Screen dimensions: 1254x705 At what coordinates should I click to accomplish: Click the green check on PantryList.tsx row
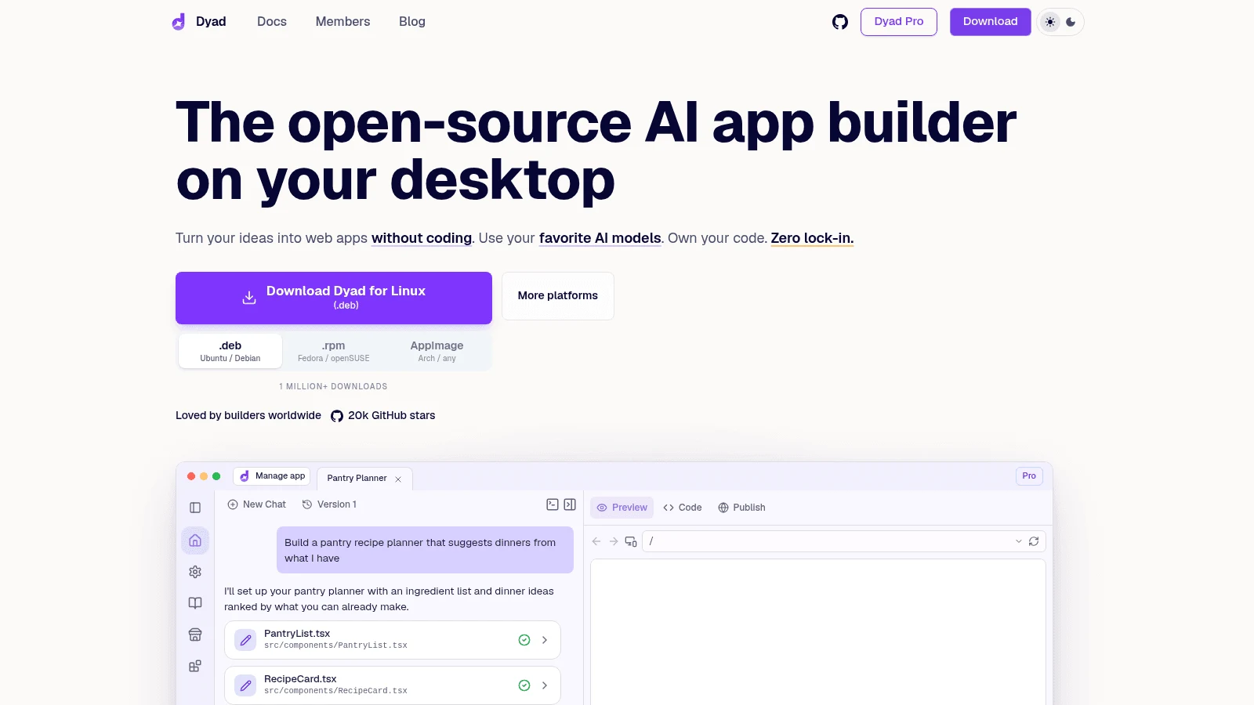pos(524,640)
